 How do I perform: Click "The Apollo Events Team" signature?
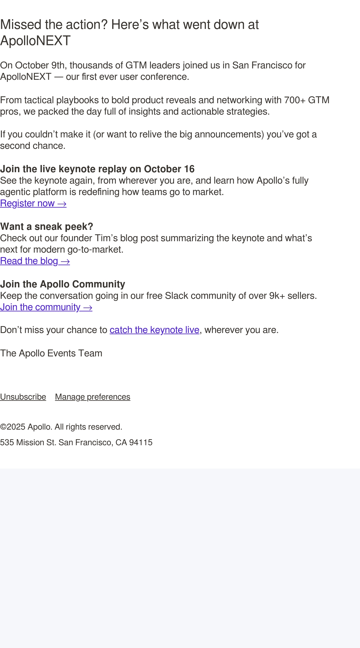point(51,353)
